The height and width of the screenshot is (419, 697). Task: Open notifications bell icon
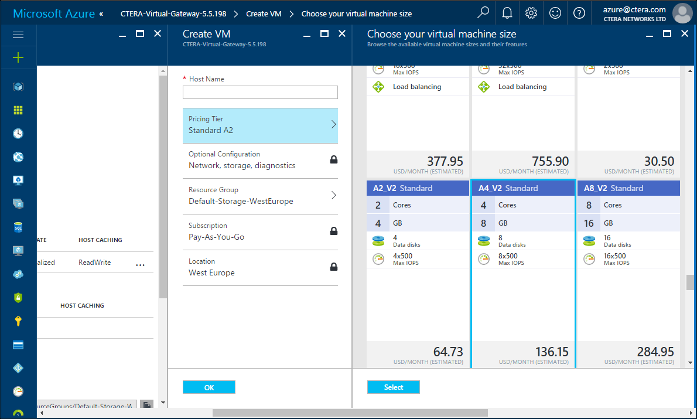click(507, 13)
